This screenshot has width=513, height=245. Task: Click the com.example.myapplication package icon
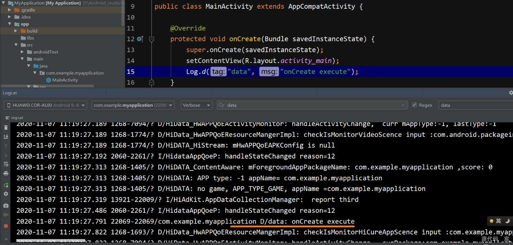(x=42, y=73)
